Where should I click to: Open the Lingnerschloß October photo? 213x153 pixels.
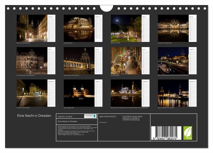point(79,93)
